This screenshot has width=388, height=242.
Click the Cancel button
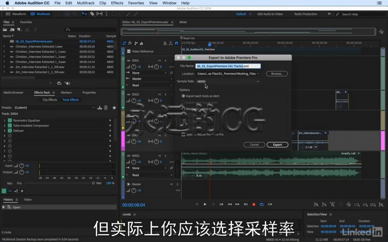254,145
